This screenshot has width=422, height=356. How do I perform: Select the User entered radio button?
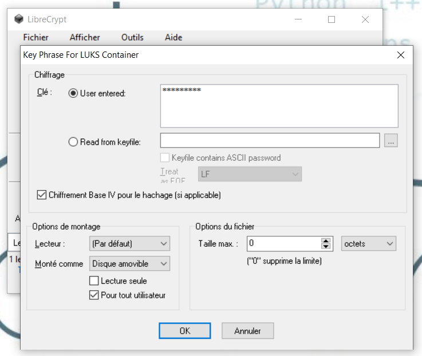tap(73, 93)
